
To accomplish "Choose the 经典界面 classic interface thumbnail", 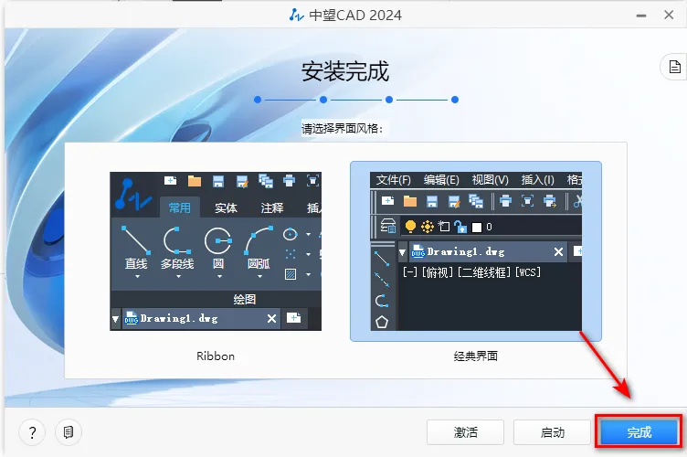I will coord(476,251).
